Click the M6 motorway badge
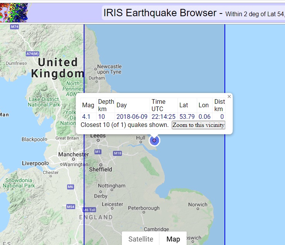This screenshot has height=245, width=285. click(x=70, y=187)
